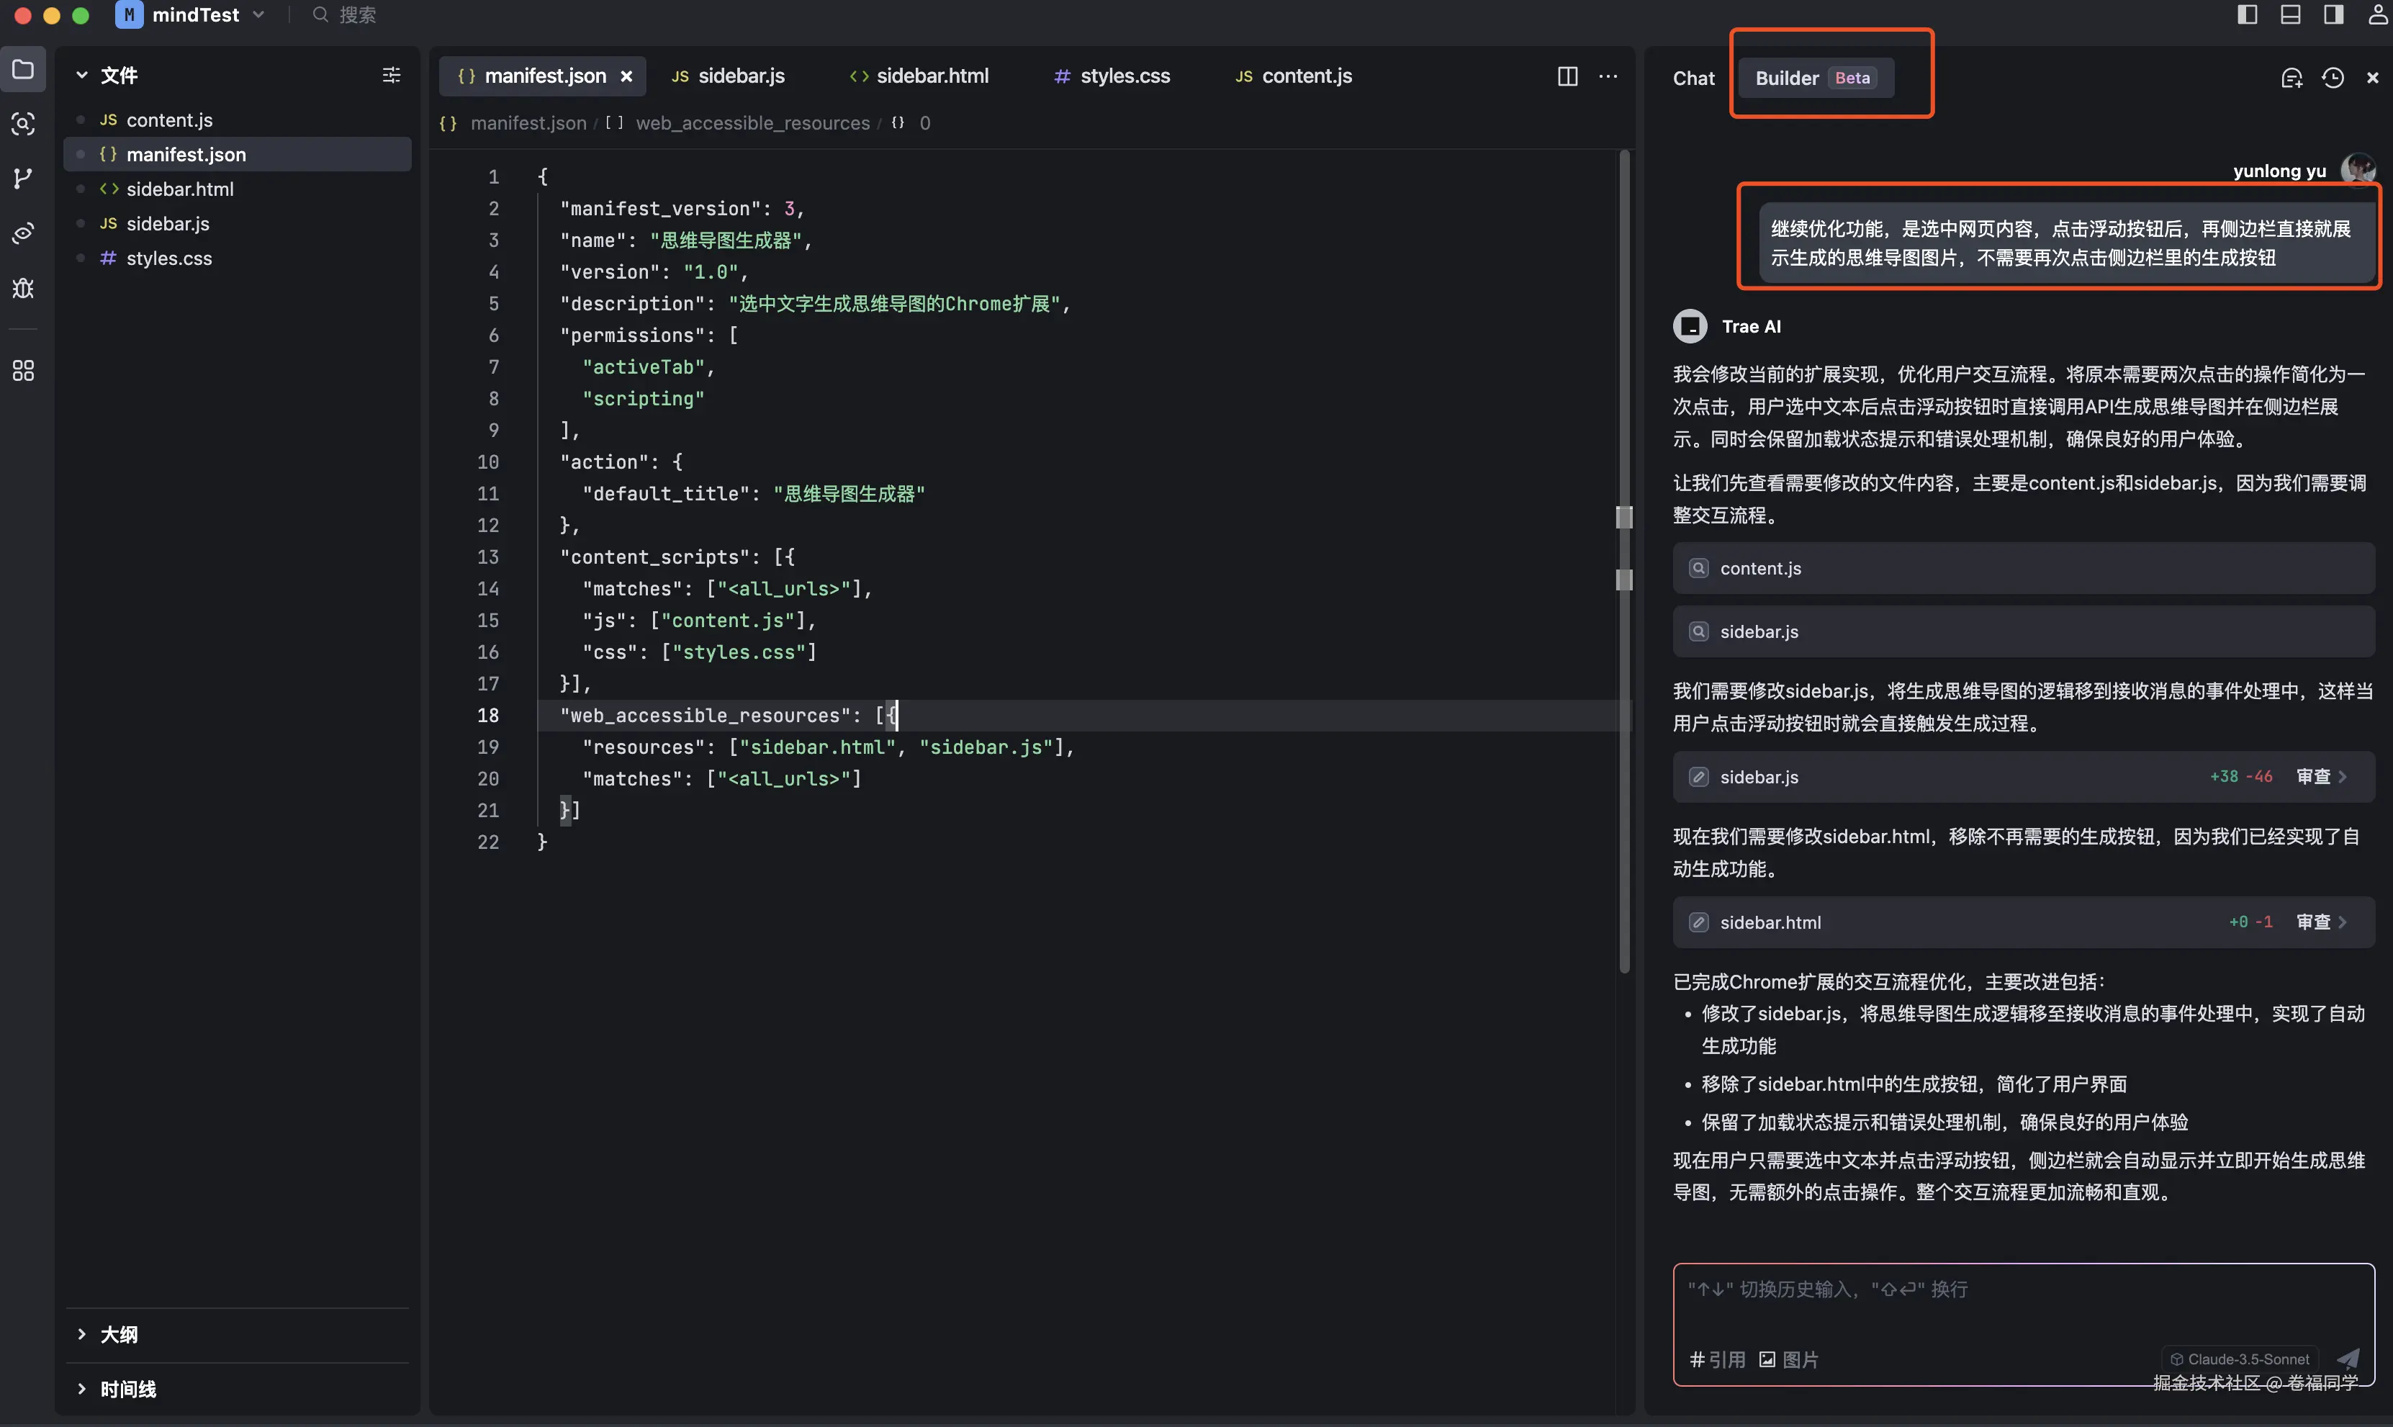Open chat history clock icon
Screen dimensions: 2393x1427
(x=2333, y=78)
